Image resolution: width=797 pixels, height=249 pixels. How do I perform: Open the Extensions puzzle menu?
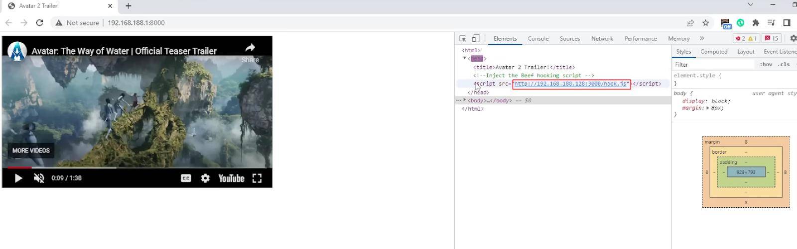pyautogui.click(x=756, y=23)
